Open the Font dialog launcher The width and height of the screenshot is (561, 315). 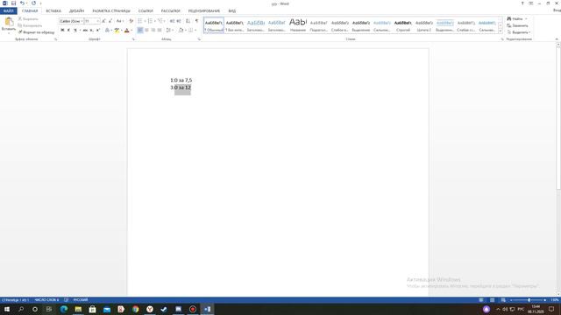(133, 39)
